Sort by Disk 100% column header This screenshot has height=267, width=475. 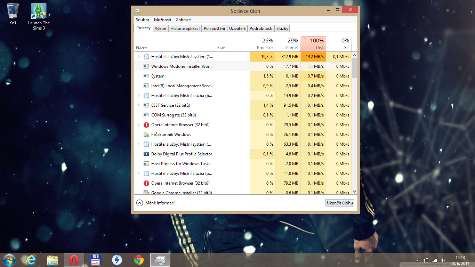(x=313, y=44)
